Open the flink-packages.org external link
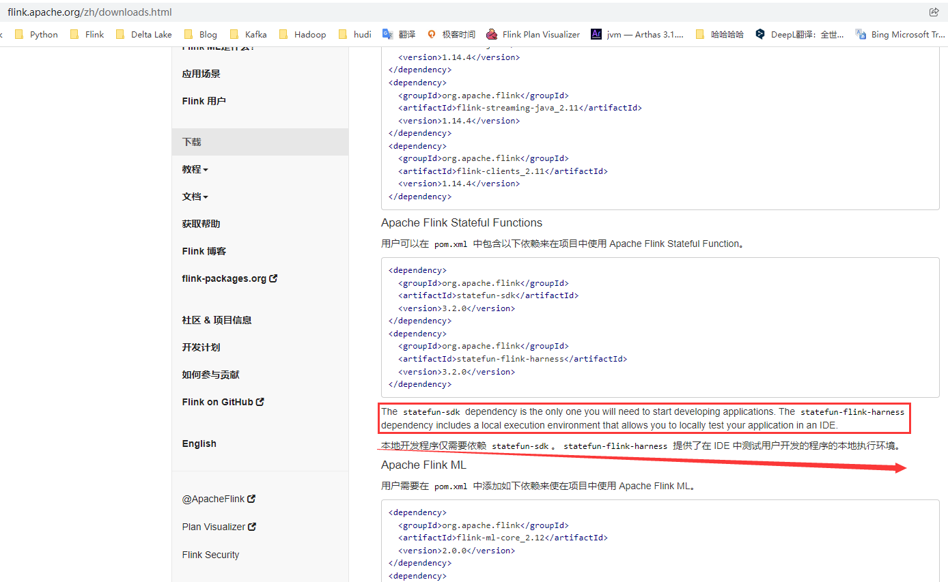This screenshot has height=582, width=948. pos(229,278)
